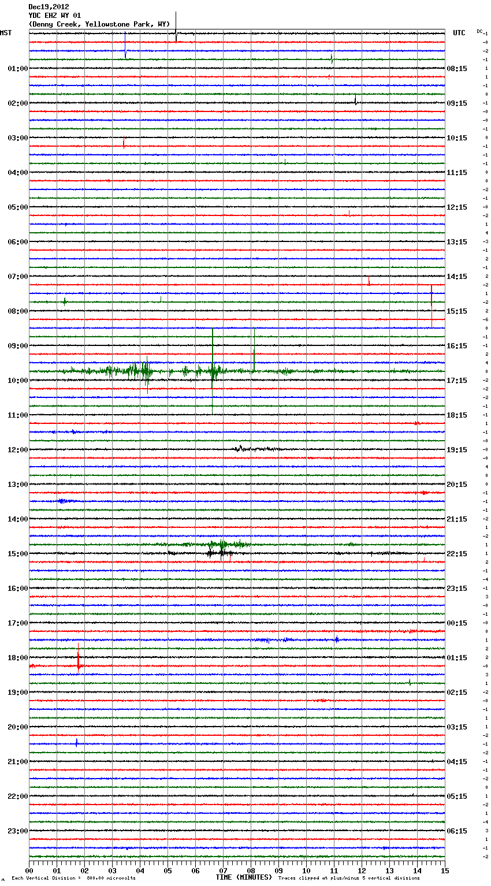Viewport: 491px width, 886px height.
Task: Select the "12:00" MST hour label
Action: [18, 450]
